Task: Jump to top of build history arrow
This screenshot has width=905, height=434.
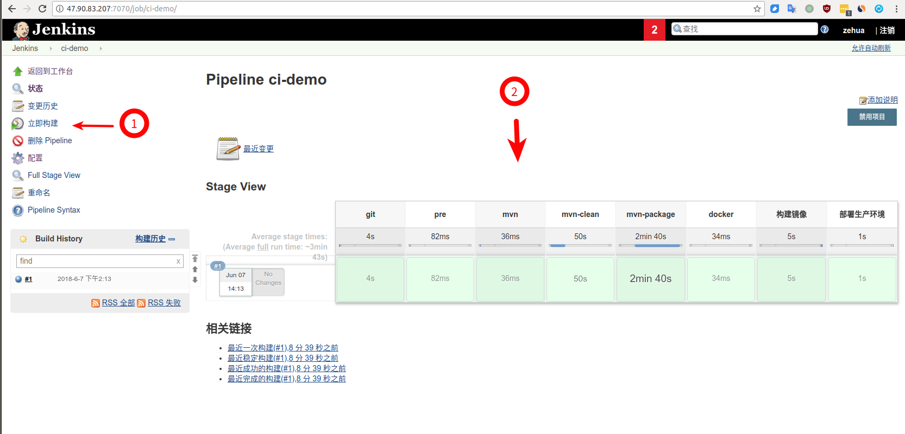Action: pyautogui.click(x=195, y=259)
